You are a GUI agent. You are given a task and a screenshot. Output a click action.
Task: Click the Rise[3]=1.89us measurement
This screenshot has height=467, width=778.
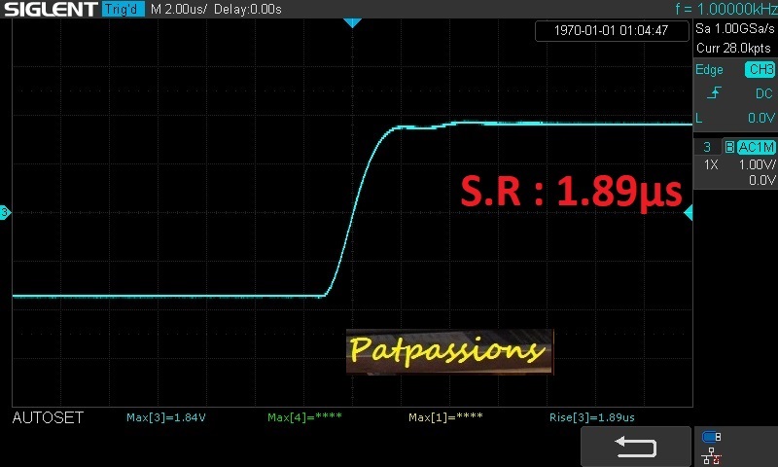tap(591, 418)
